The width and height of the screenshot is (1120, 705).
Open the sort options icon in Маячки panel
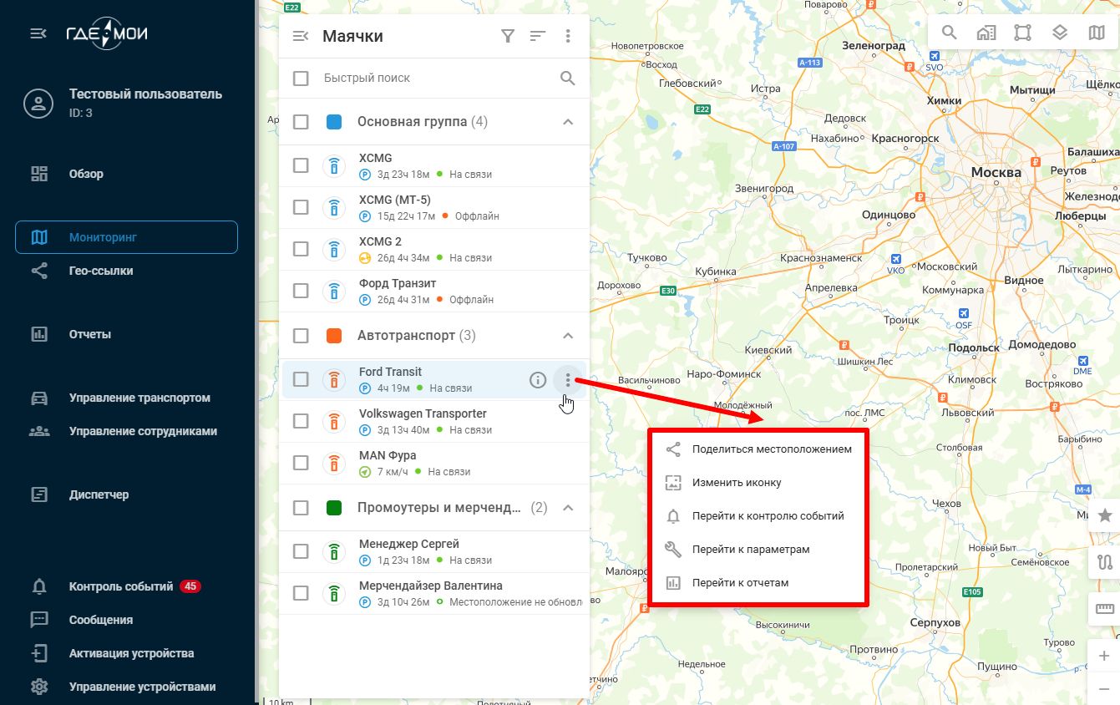tap(538, 36)
